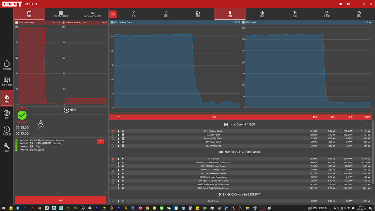
Task: Clear the test log with the red trash button
Action: [100, 141]
